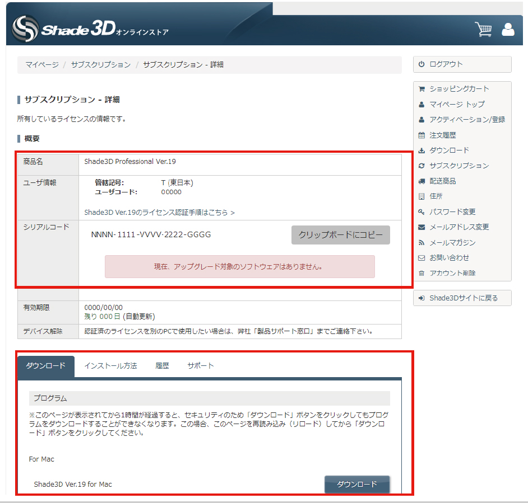Click the person icon beside アクティベーション/登録
The image size is (528, 503).
[422, 119]
